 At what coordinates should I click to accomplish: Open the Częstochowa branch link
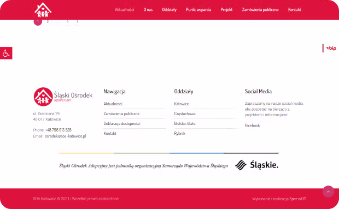click(x=185, y=114)
